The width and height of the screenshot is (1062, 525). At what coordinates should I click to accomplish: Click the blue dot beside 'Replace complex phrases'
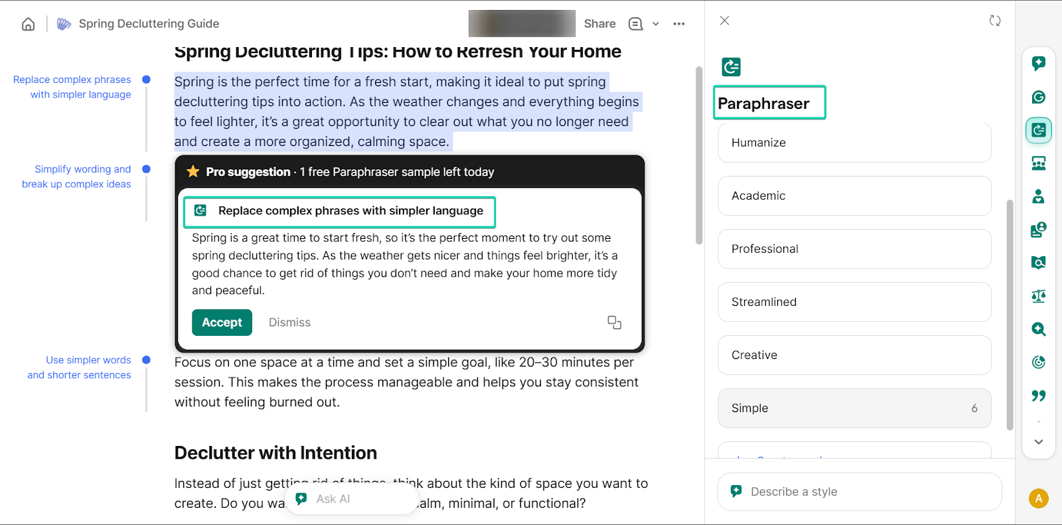click(147, 80)
